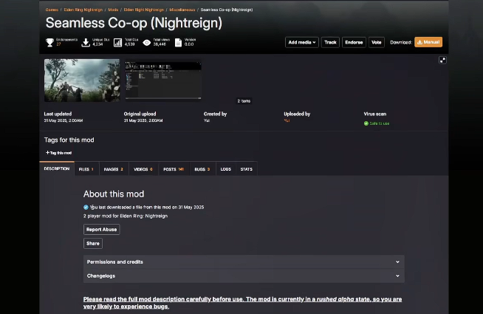This screenshot has width=483, height=314.
Task: Click the Share button
Action: pos(93,243)
